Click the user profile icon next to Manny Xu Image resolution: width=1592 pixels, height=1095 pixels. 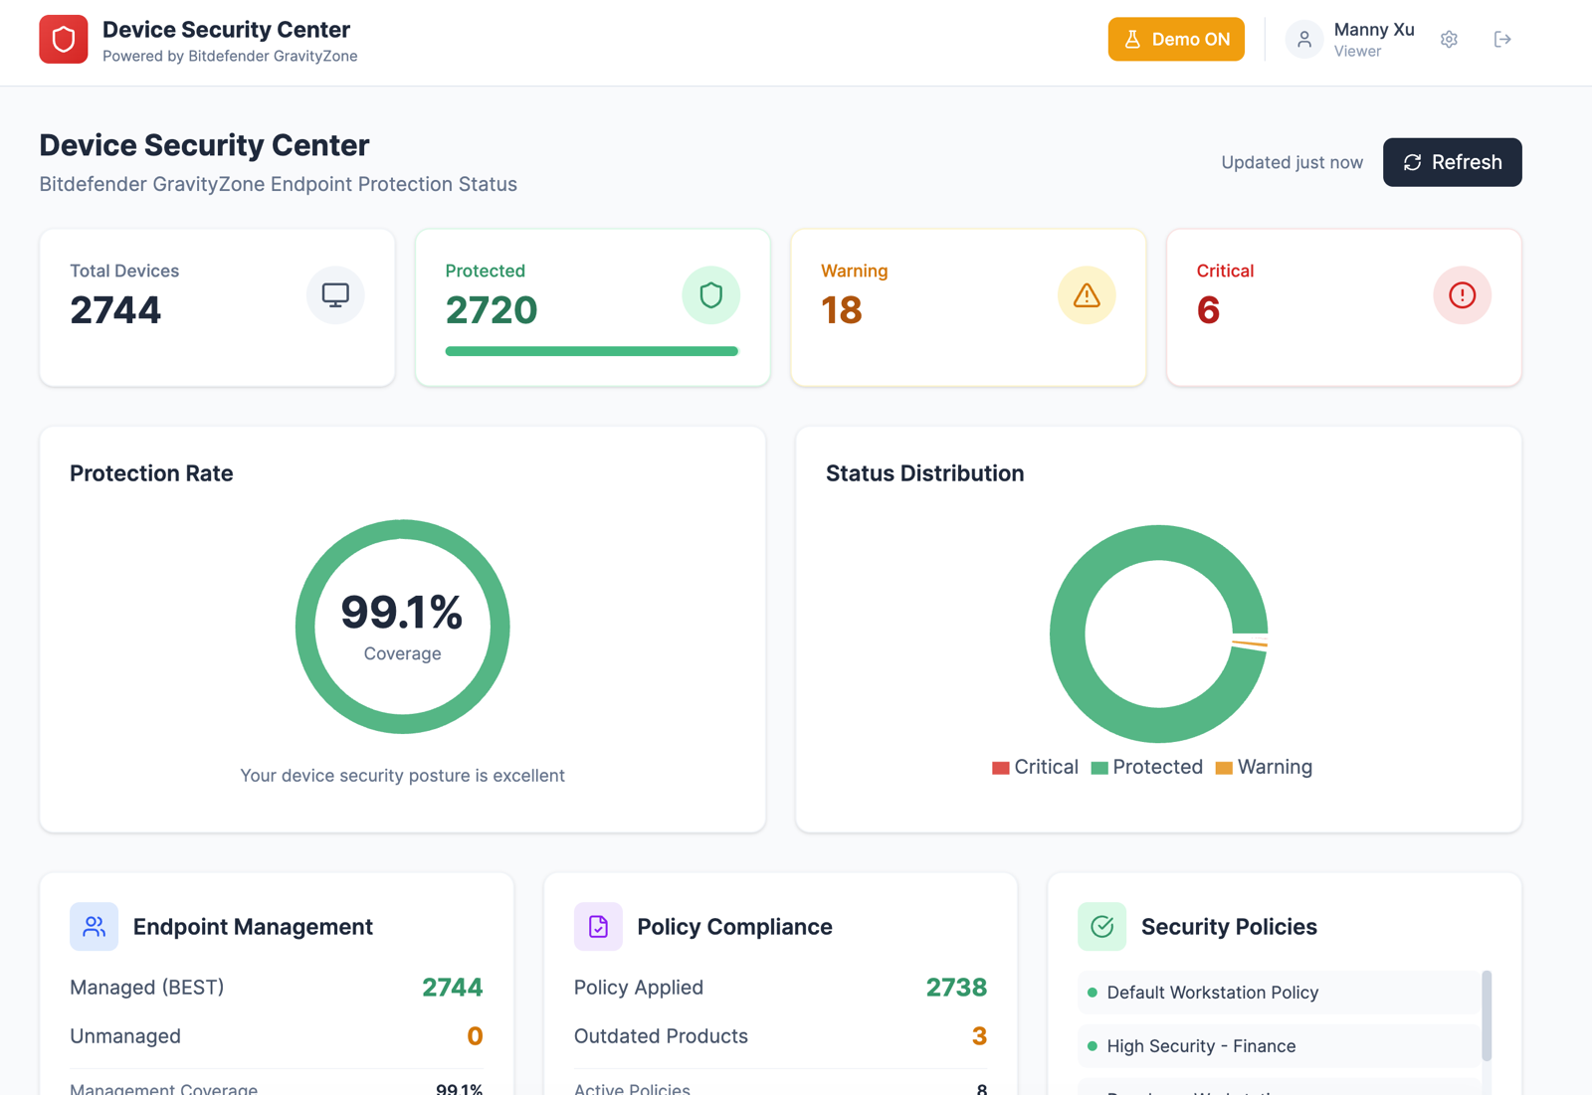[x=1303, y=39]
